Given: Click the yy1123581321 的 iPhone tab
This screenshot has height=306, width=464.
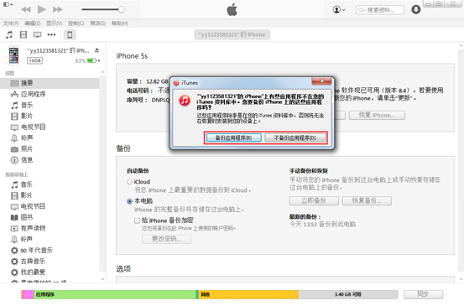Looking at the screenshot, I should [232, 34].
